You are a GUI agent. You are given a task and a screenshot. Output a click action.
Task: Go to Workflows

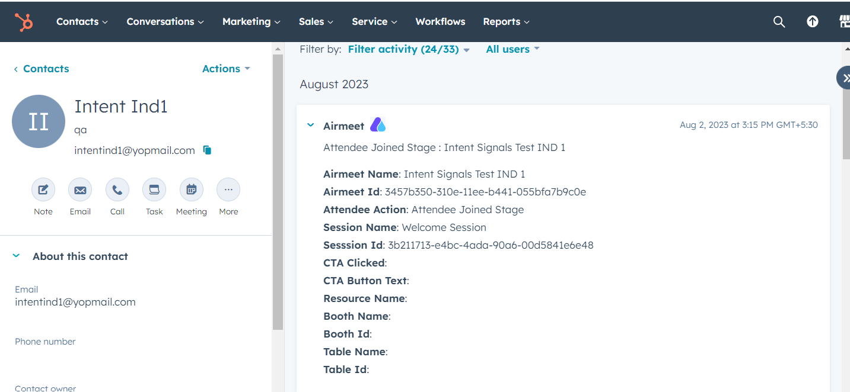pos(440,22)
